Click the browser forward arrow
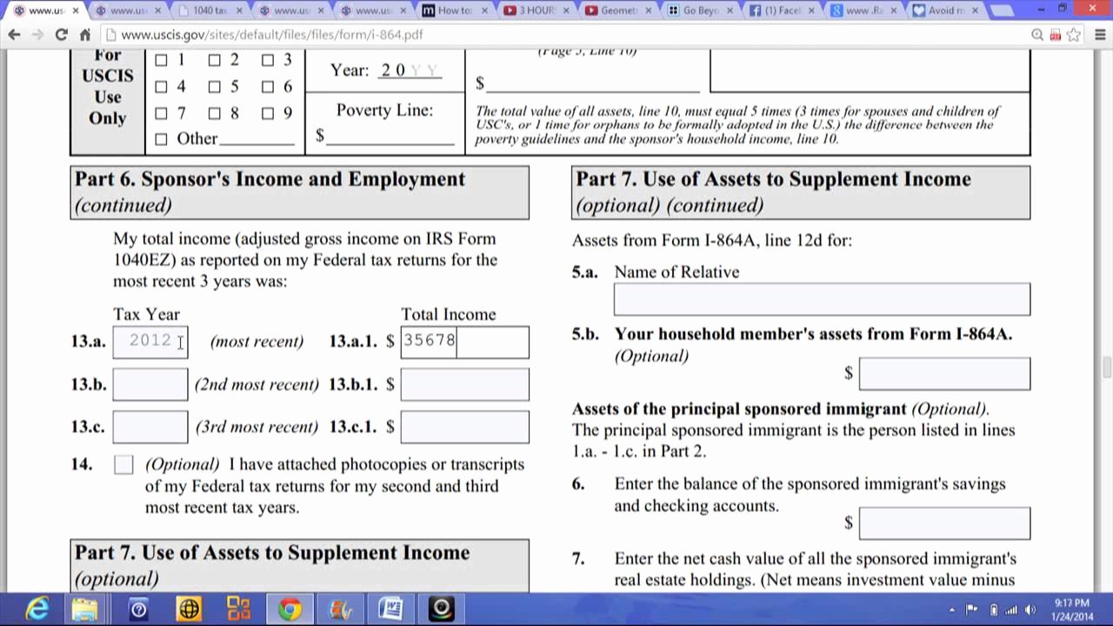1113x626 pixels. pyautogui.click(x=37, y=35)
